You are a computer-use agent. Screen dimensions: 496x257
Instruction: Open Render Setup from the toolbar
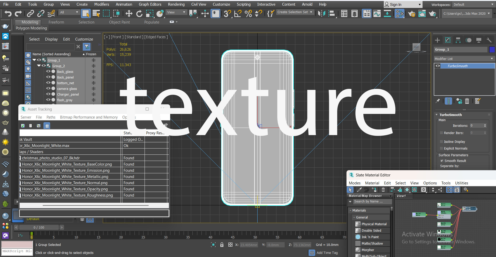tap(412, 13)
